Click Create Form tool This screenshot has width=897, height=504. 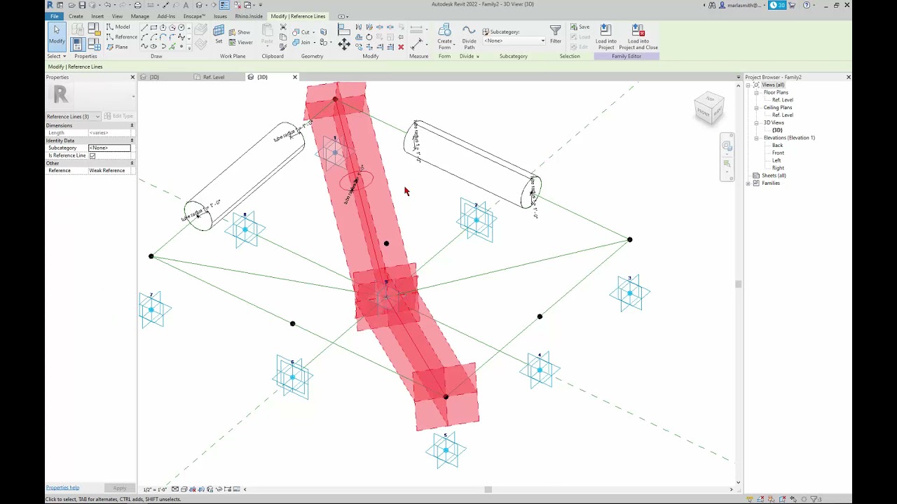click(444, 36)
